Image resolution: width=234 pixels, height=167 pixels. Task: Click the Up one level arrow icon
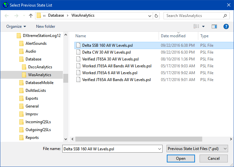31,16
